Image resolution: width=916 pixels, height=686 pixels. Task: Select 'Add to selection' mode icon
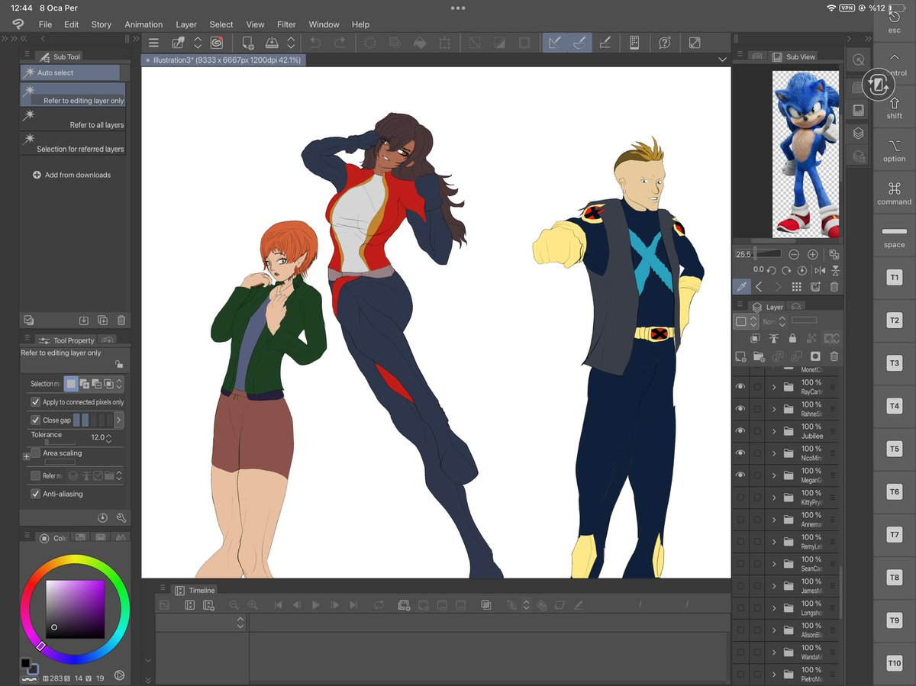[x=84, y=384]
